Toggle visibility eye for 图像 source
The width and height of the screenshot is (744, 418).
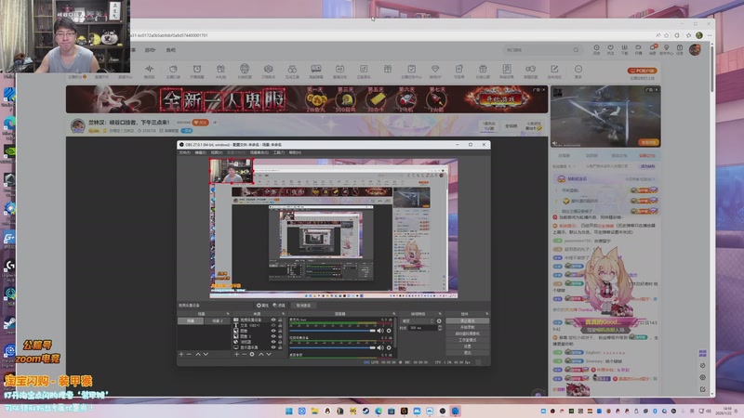(273, 331)
